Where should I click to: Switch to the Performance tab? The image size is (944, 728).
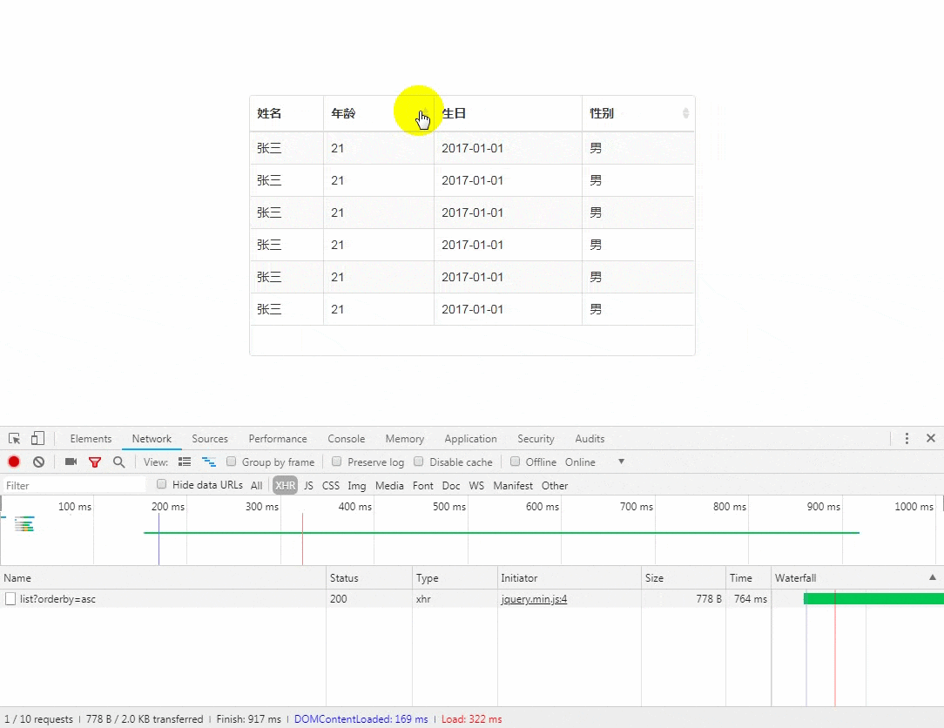[278, 438]
